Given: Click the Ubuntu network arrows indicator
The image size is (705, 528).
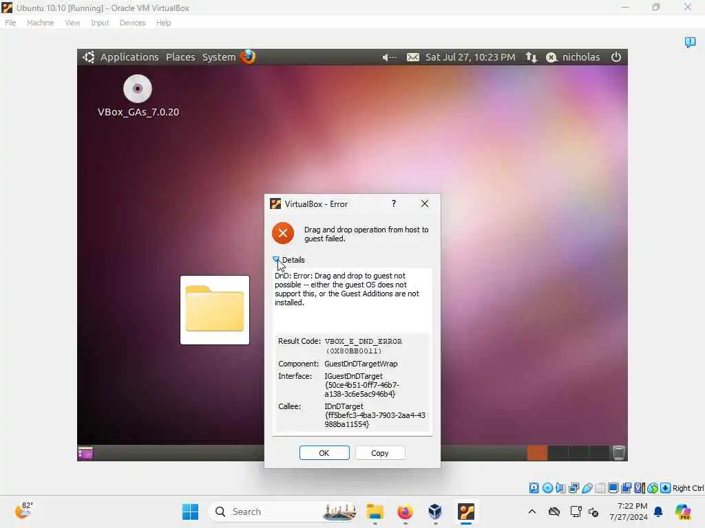Looking at the screenshot, I should pos(532,57).
